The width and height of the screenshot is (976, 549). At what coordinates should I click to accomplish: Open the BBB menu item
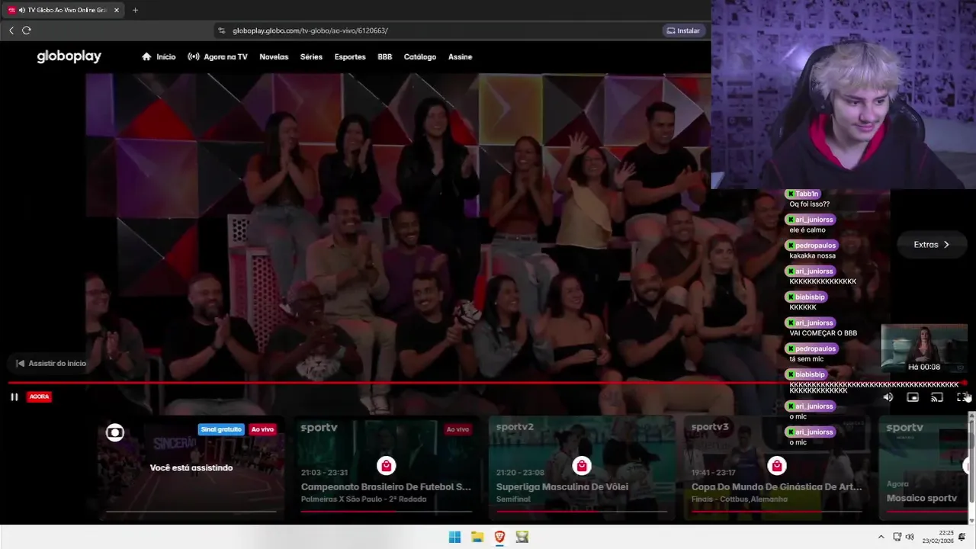pyautogui.click(x=384, y=56)
